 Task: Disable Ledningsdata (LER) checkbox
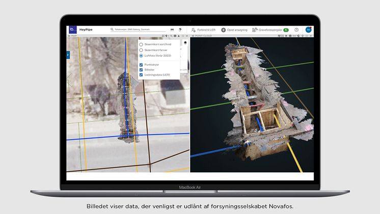pyautogui.click(x=141, y=75)
